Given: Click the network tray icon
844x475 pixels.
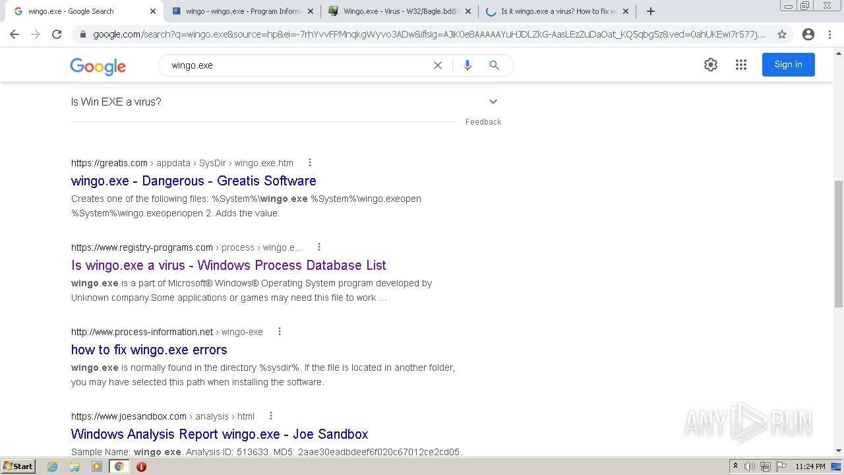Looking at the screenshot, I should click(766, 466).
